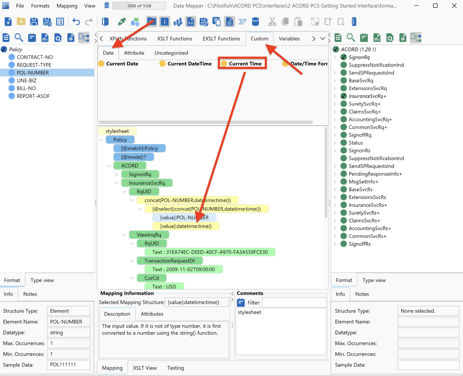The image size is (463, 376).
Task: Expand the MsgSetInfo+ target tree node
Action: [x=335, y=182]
